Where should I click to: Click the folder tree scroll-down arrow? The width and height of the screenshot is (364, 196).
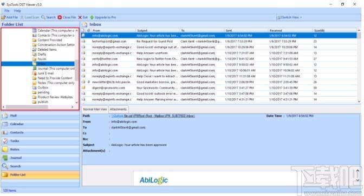76,103
